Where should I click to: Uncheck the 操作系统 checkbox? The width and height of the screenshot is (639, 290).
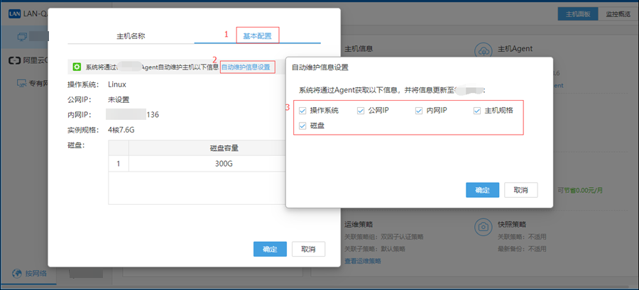pos(303,111)
